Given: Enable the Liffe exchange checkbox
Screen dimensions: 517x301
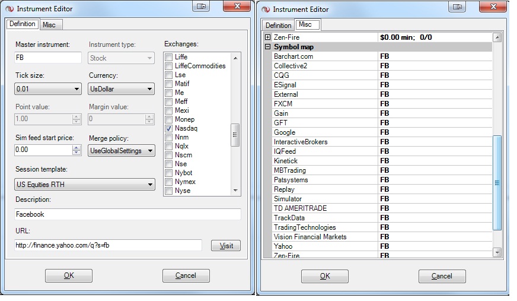Looking at the screenshot, I should coord(169,57).
